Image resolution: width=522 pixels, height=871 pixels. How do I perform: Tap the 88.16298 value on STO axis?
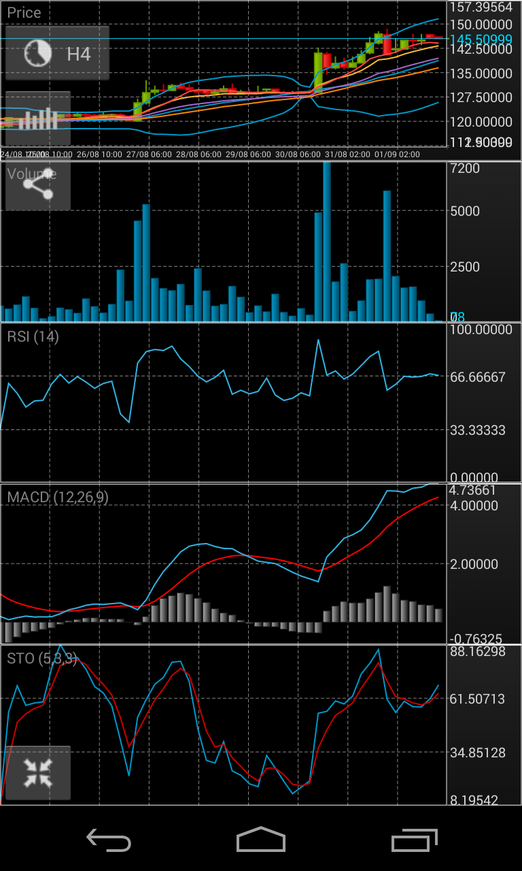pyautogui.click(x=477, y=651)
